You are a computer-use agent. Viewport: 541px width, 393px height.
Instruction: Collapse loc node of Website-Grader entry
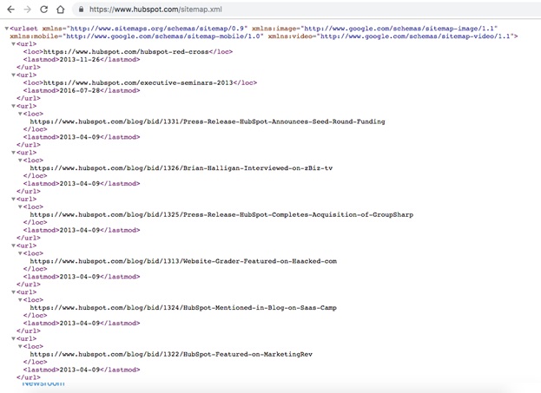20,253
